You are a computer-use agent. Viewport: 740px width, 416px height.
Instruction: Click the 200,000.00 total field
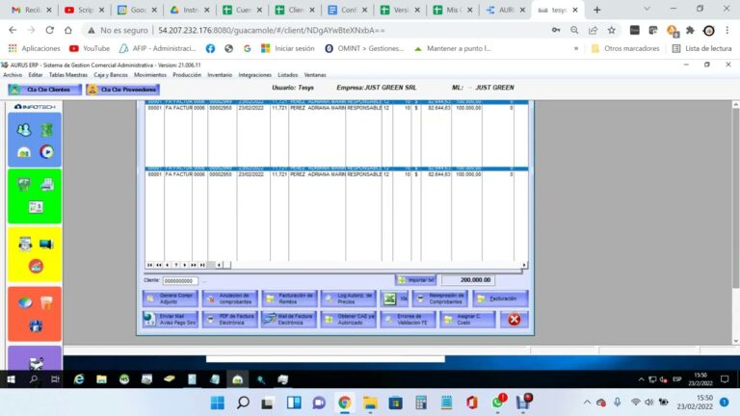coord(467,279)
